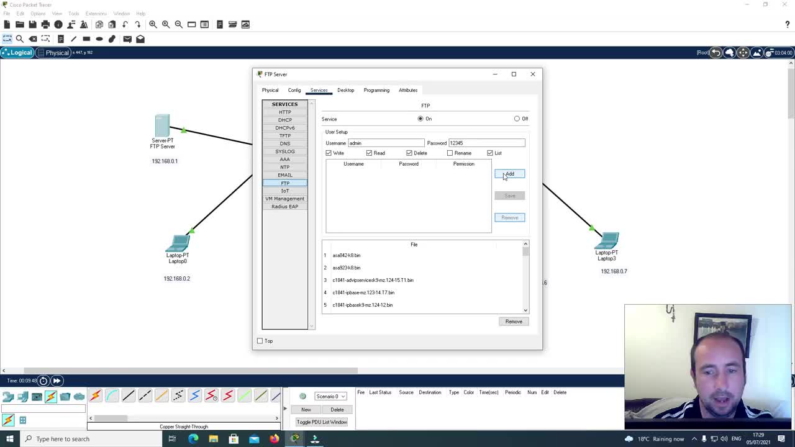Open the Scenario 0 dropdown

[330, 396]
